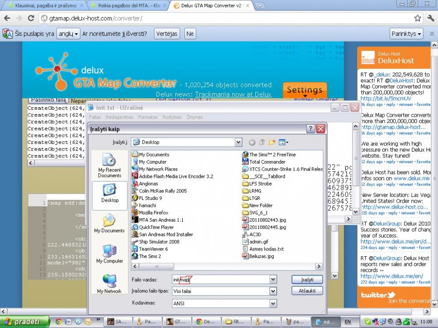Image resolution: width=438 pixels, height=328 pixels.
Task: Open the Visi failai file type dropdown
Action: click(273, 291)
